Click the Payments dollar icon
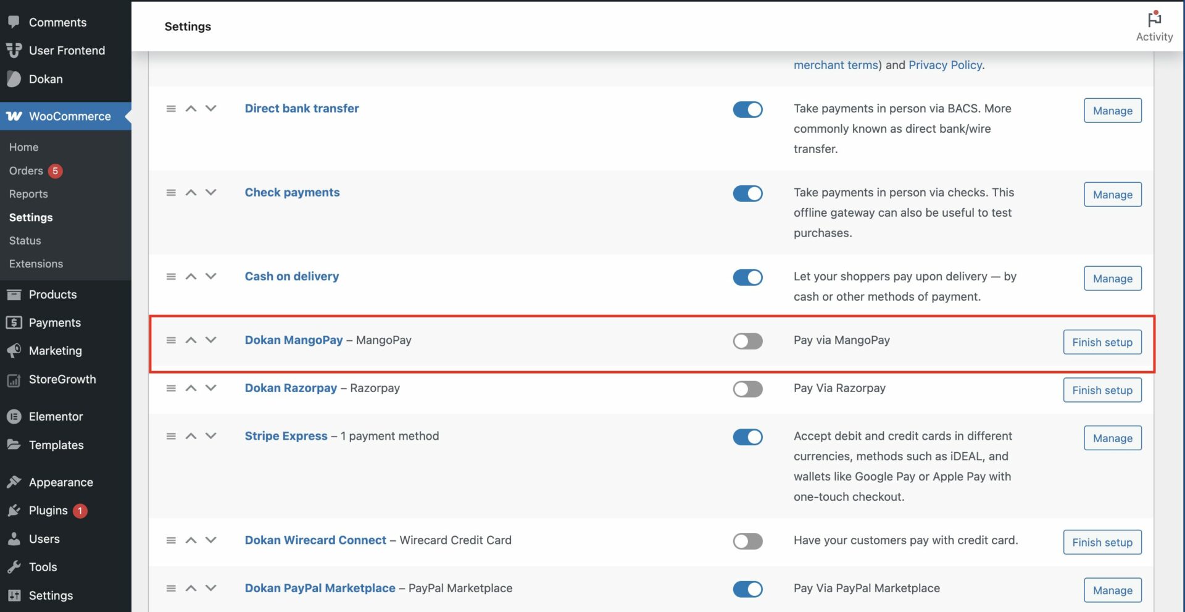The height and width of the screenshot is (612, 1185). point(14,322)
